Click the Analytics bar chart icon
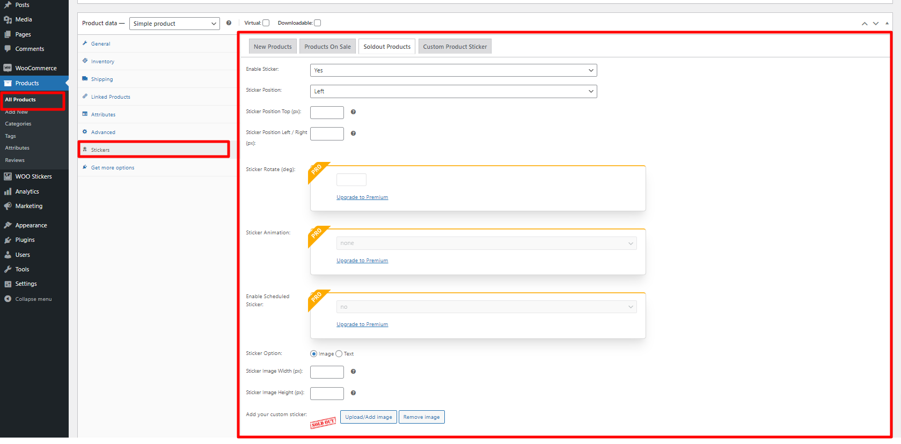This screenshot has height=444, width=901. click(x=8, y=191)
